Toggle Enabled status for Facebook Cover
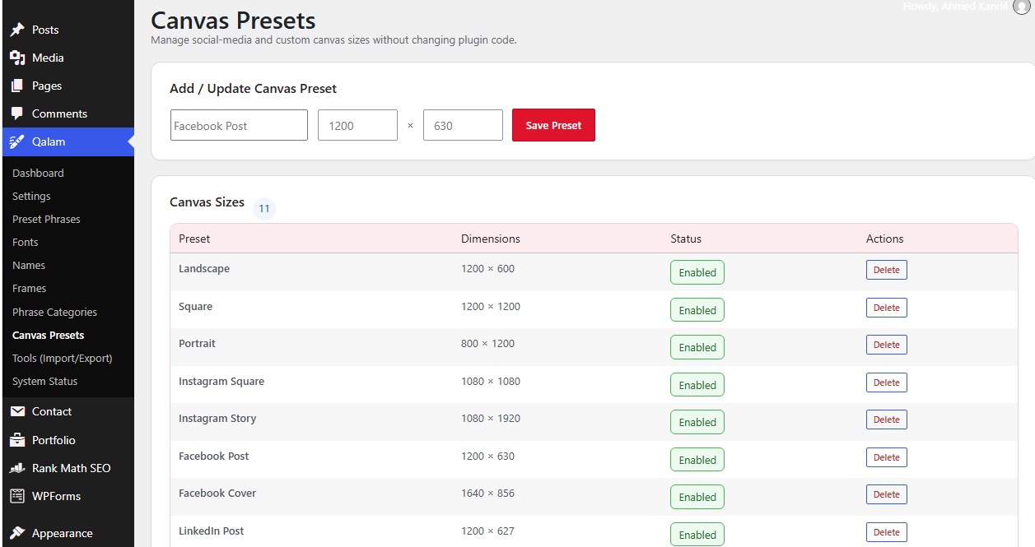The width and height of the screenshot is (1035, 547). coord(697,497)
